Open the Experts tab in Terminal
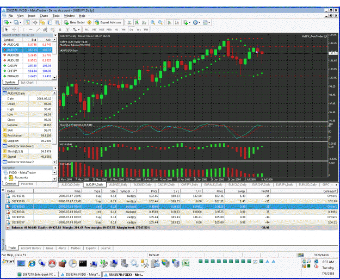This screenshot has height=279, width=340. point(91,248)
